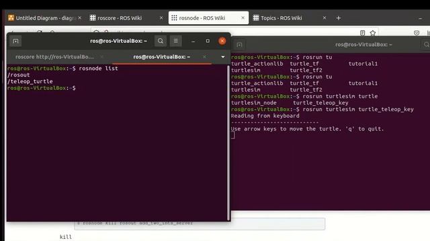Click the search icon in front terminal

[x=161, y=41]
